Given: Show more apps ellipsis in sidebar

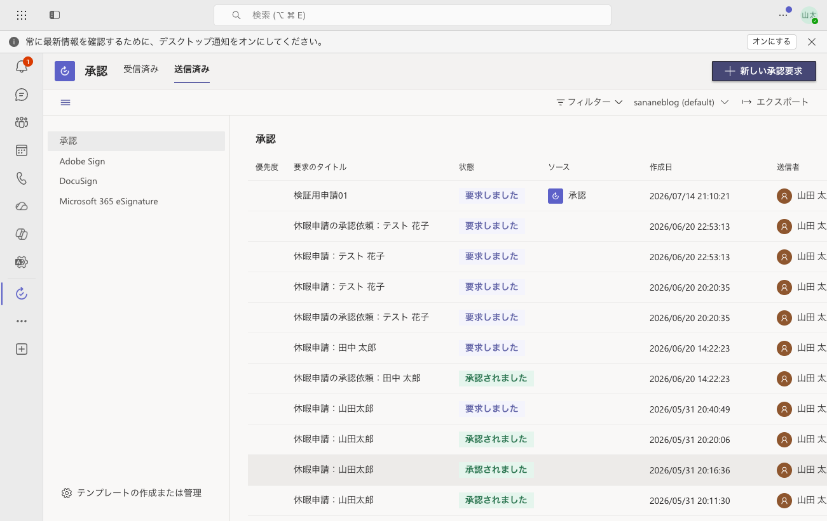Looking at the screenshot, I should point(22,321).
